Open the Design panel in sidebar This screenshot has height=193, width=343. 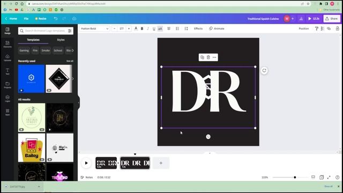[8, 31]
